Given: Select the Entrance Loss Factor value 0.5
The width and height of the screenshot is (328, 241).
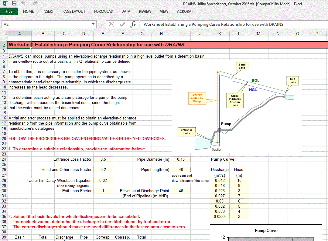Looking at the screenshot, I should [103, 159].
